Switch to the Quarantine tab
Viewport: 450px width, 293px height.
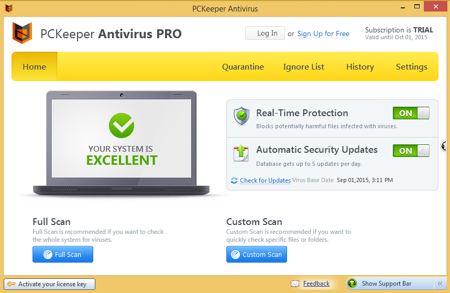coord(243,67)
